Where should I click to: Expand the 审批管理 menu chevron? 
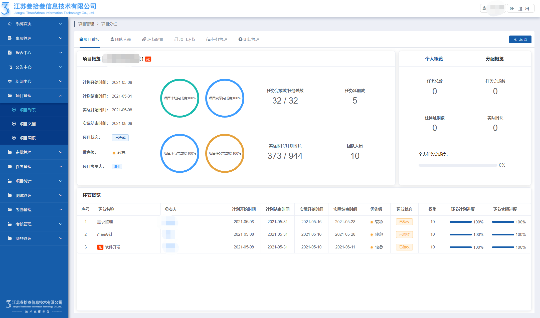61,152
